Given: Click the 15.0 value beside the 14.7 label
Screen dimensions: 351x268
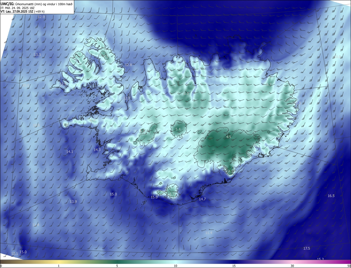Looking at the screenshot, I should click(154, 197).
